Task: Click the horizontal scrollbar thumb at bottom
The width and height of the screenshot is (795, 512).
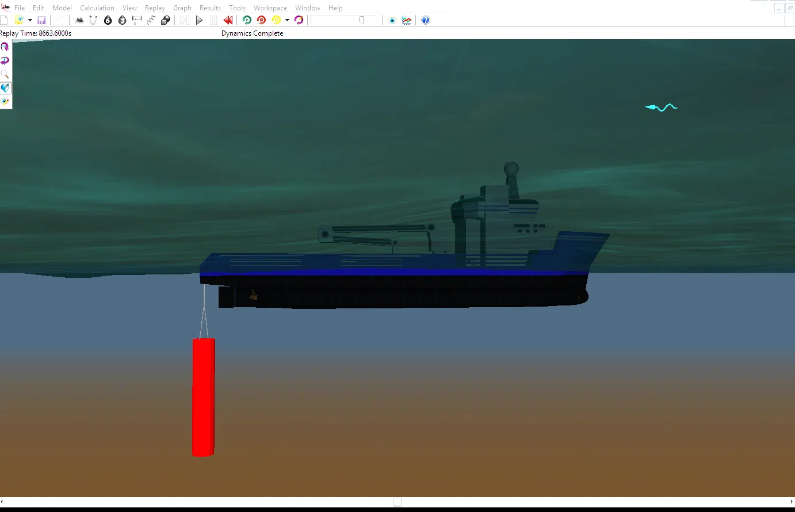Action: [397, 502]
